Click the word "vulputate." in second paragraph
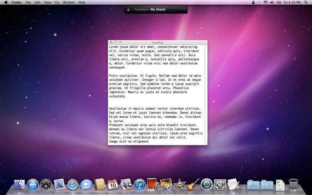Image resolution: width=312 pixels, height=195 pixels. point(117,96)
